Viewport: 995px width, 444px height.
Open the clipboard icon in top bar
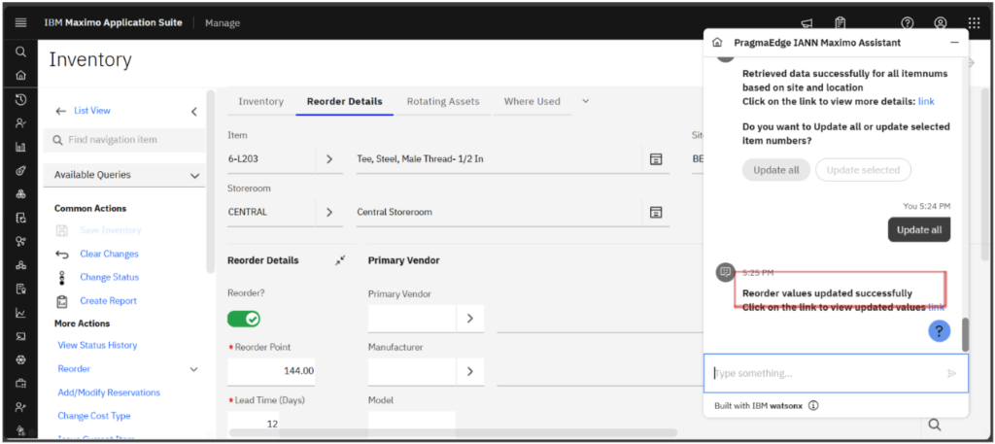(841, 23)
